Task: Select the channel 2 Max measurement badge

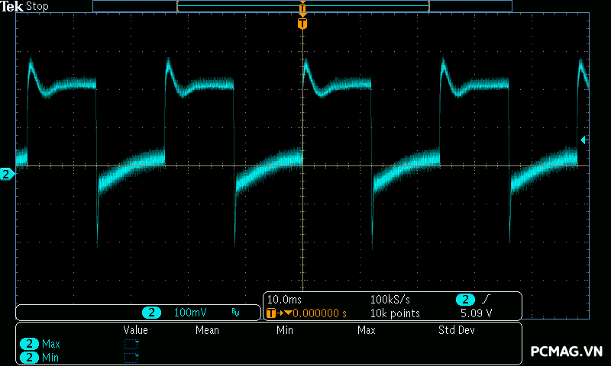Action: 30,344
